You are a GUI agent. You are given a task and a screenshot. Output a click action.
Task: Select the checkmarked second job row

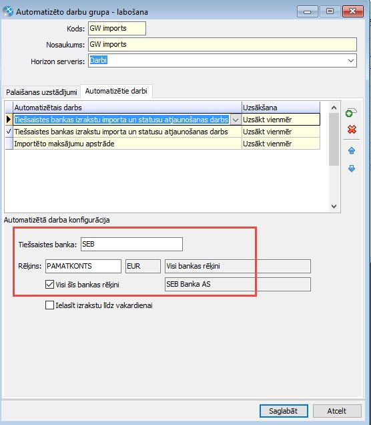pyautogui.click(x=162, y=132)
